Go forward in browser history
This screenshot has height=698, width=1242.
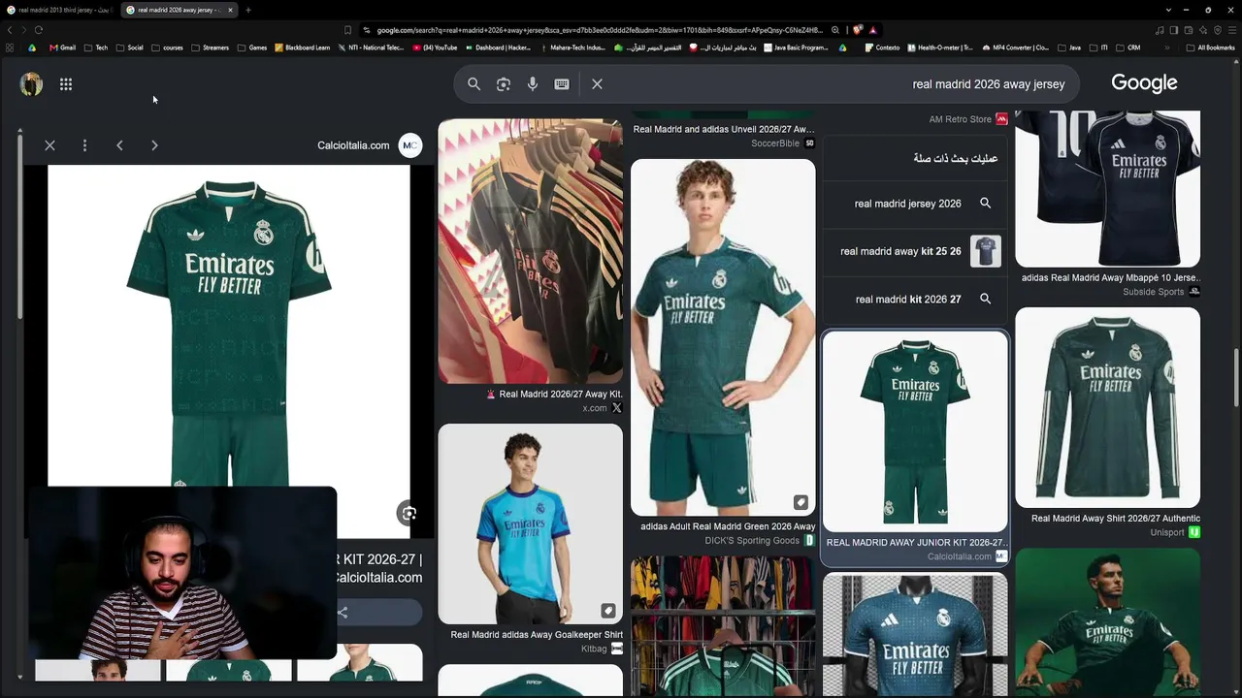(23, 30)
